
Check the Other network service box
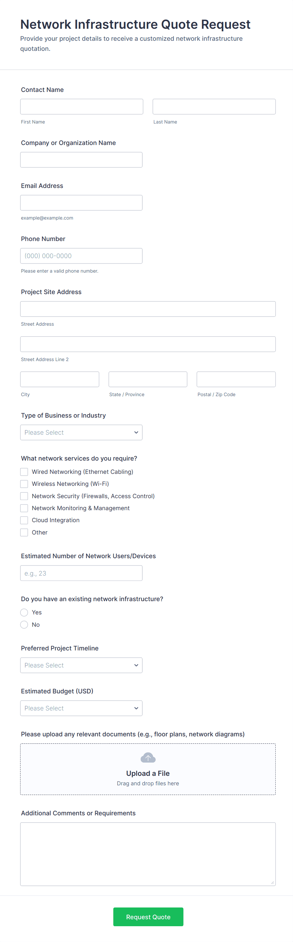point(24,532)
